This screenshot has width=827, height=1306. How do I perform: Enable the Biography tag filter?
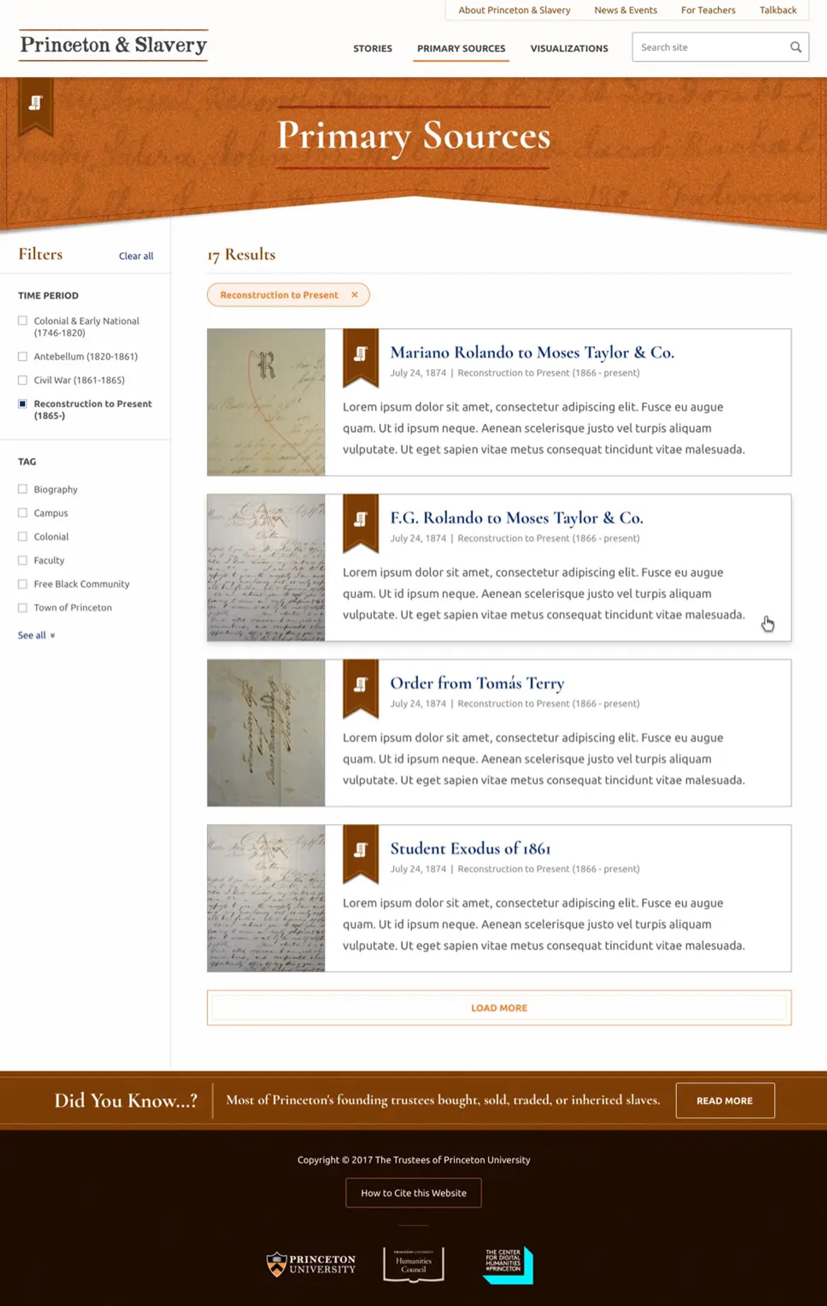pos(22,489)
